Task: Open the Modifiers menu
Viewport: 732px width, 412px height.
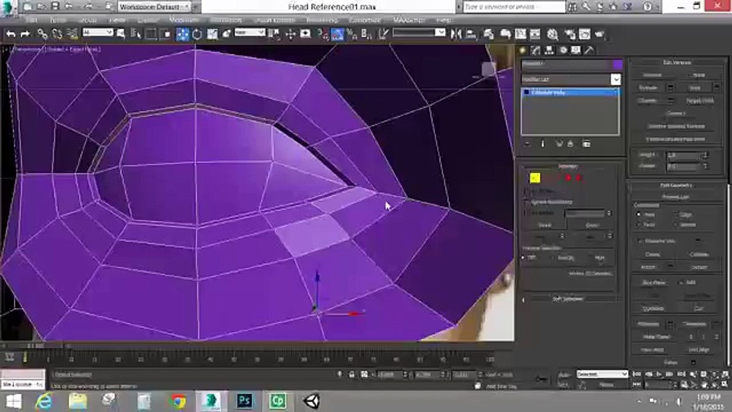Action: click(x=184, y=20)
